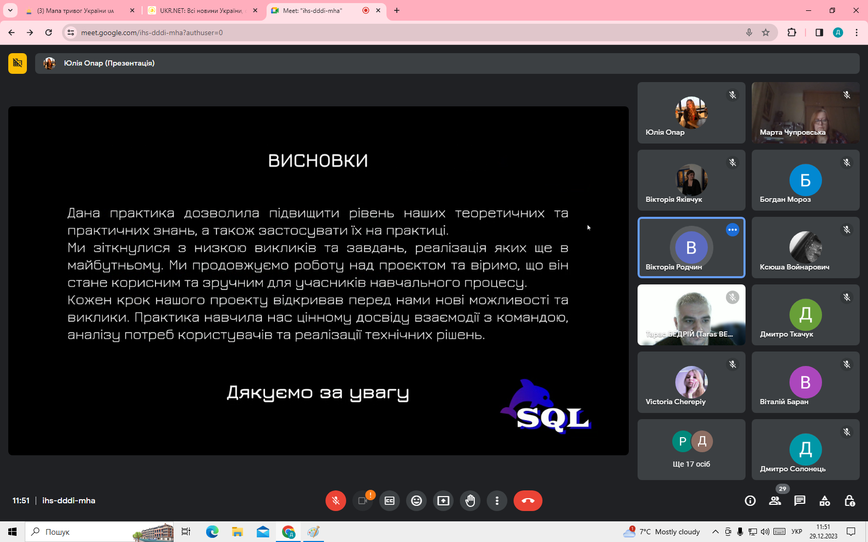The height and width of the screenshot is (542, 868).
Task: Switch to the Мапа тривог України tab
Action: click(75, 10)
